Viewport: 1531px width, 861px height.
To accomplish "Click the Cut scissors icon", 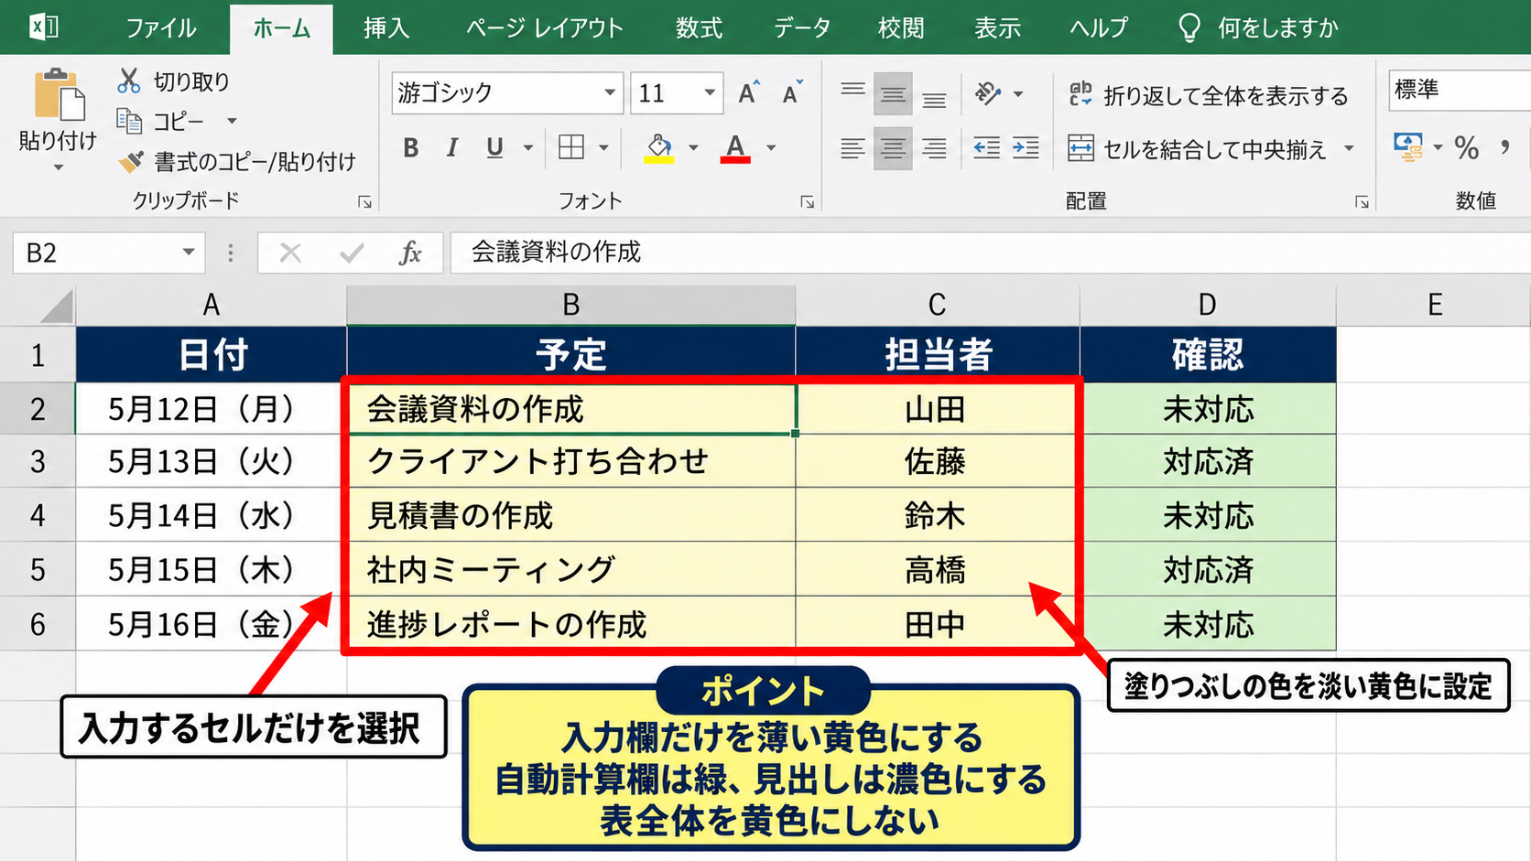I will coord(129,81).
